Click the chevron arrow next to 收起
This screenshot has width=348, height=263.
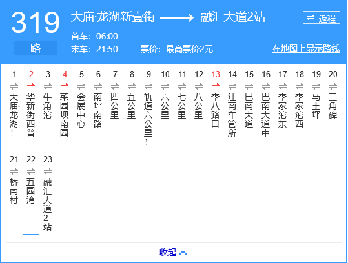[x=183, y=253]
